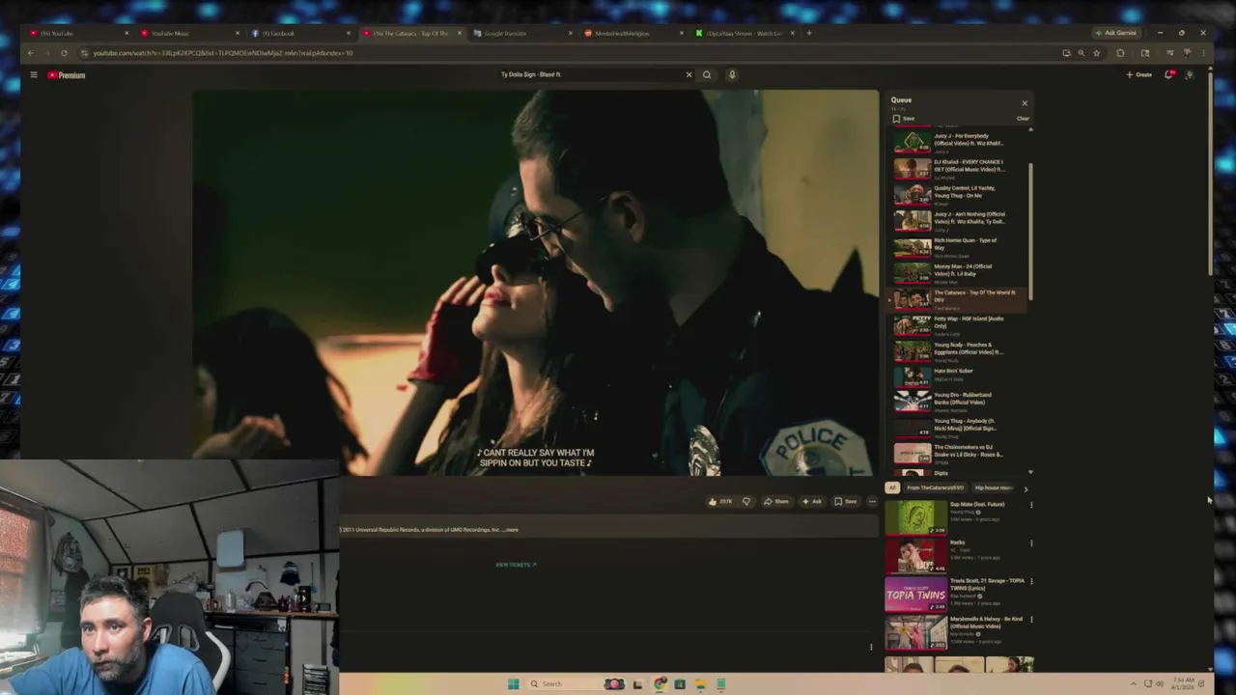This screenshot has width=1236, height=695.
Task: Share this video
Action: point(776,502)
